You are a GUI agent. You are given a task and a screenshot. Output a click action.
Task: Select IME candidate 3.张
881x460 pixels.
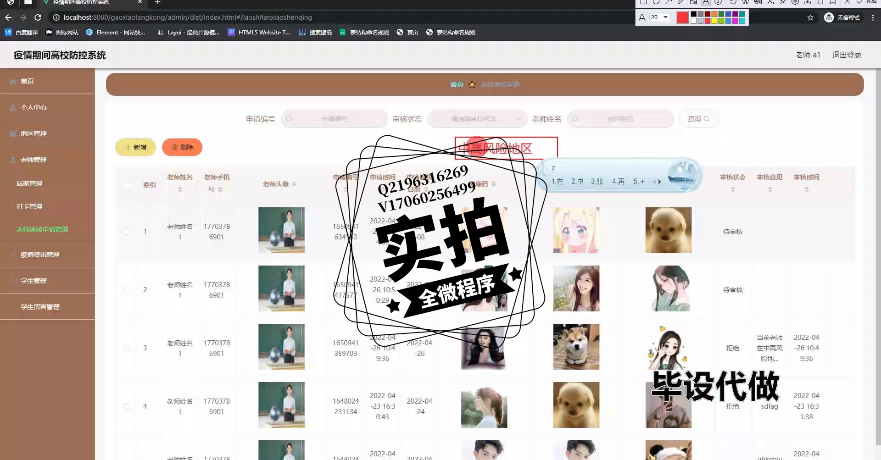(x=597, y=182)
